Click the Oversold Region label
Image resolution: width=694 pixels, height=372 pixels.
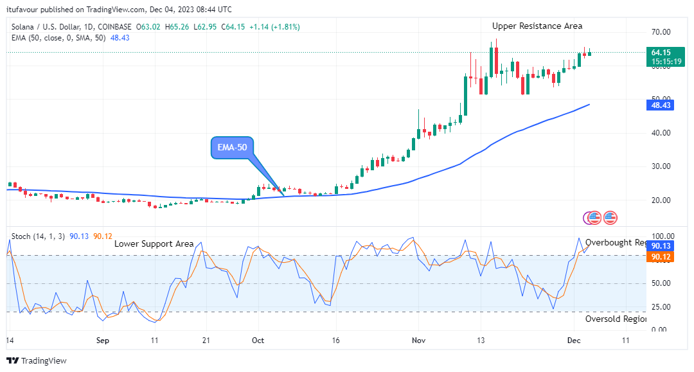click(615, 319)
